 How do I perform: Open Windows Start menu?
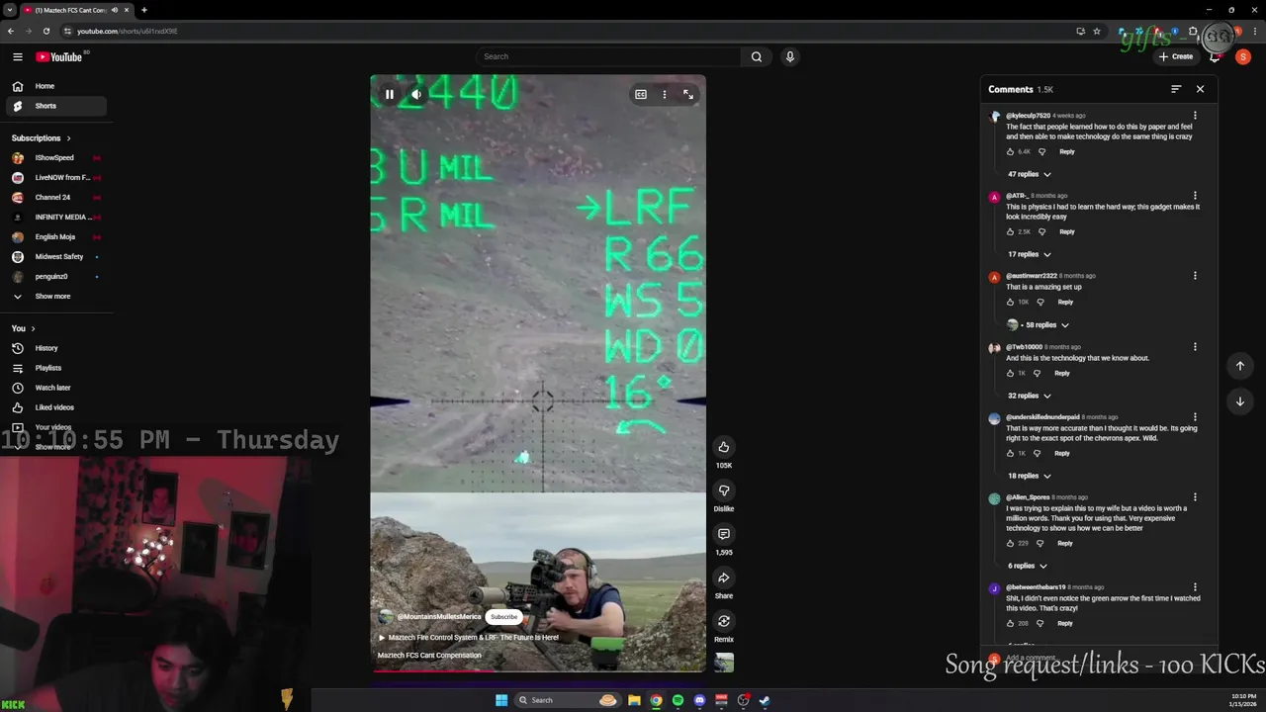501,700
